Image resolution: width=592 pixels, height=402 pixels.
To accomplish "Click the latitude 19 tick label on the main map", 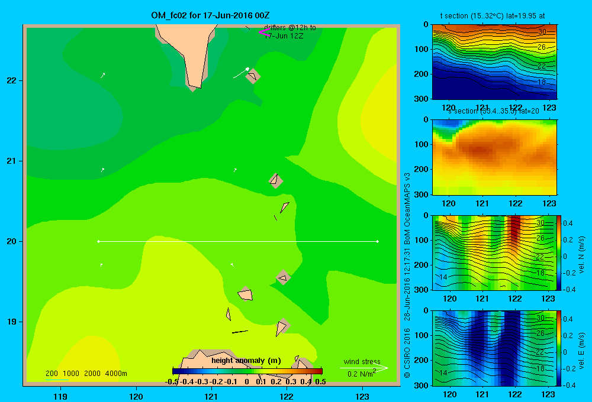I will [x=12, y=322].
